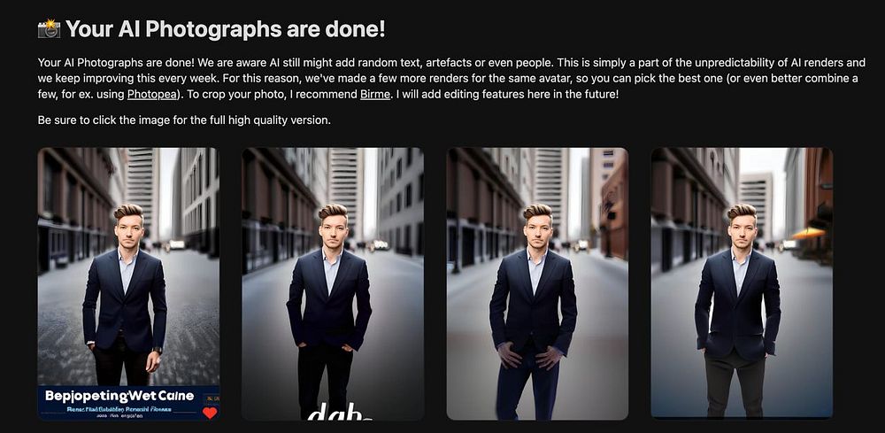Click the camera flash emoji beside the heading
The height and width of the screenshot is (433, 885).
pyautogui.click(x=49, y=28)
